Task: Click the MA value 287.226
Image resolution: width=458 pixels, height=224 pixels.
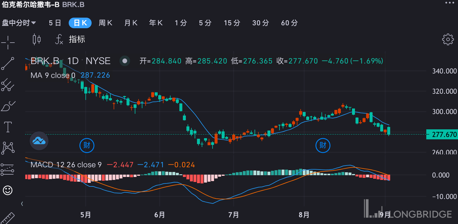Action: pos(95,75)
